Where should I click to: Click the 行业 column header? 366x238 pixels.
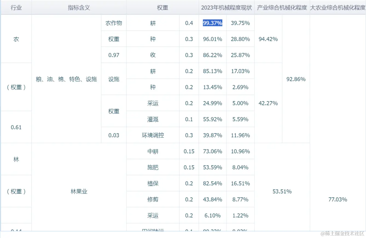point(16,7)
